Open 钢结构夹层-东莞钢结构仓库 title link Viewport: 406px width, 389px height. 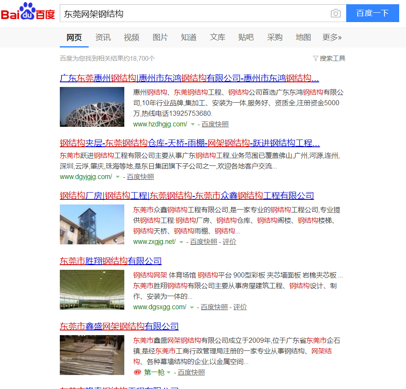(190, 143)
